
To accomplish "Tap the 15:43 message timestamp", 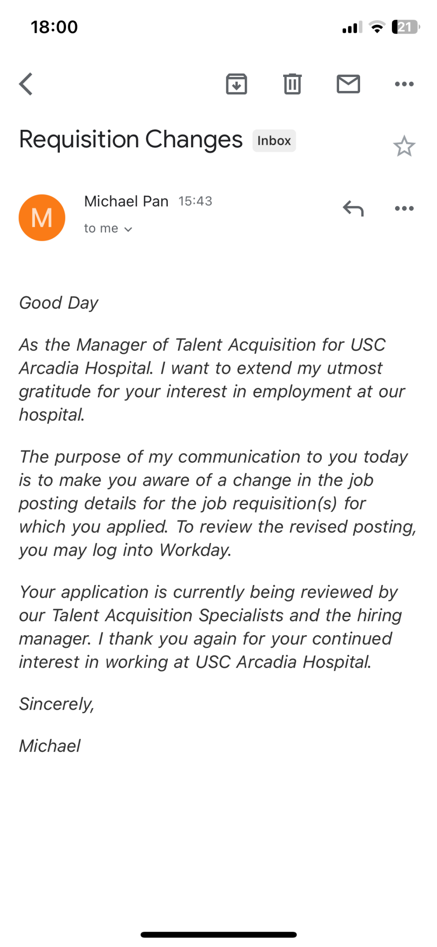I will 195,201.
